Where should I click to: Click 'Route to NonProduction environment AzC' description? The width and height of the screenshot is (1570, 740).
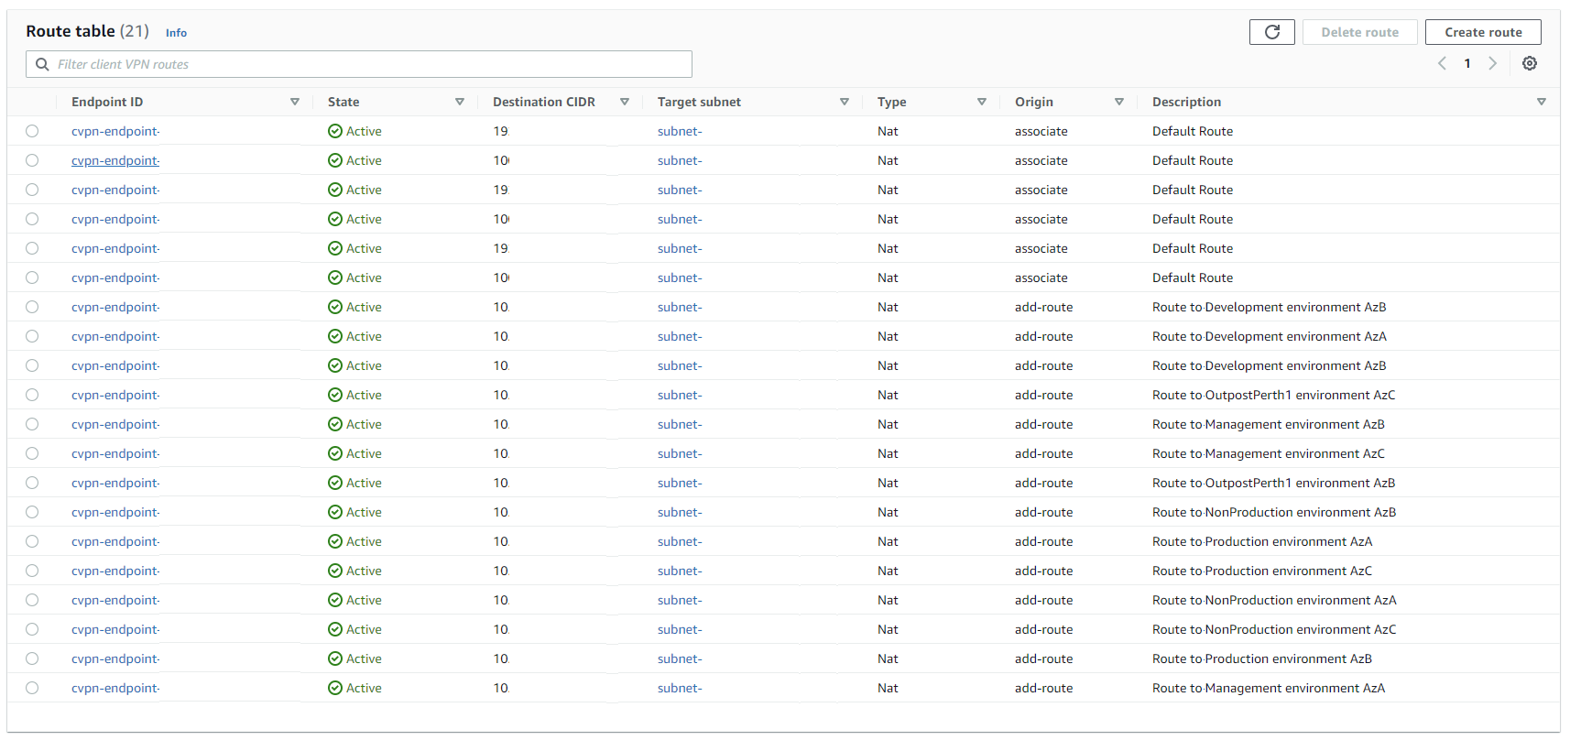1274,629
